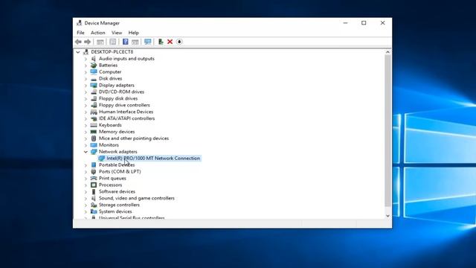Click the Monitors category icon

click(x=94, y=145)
